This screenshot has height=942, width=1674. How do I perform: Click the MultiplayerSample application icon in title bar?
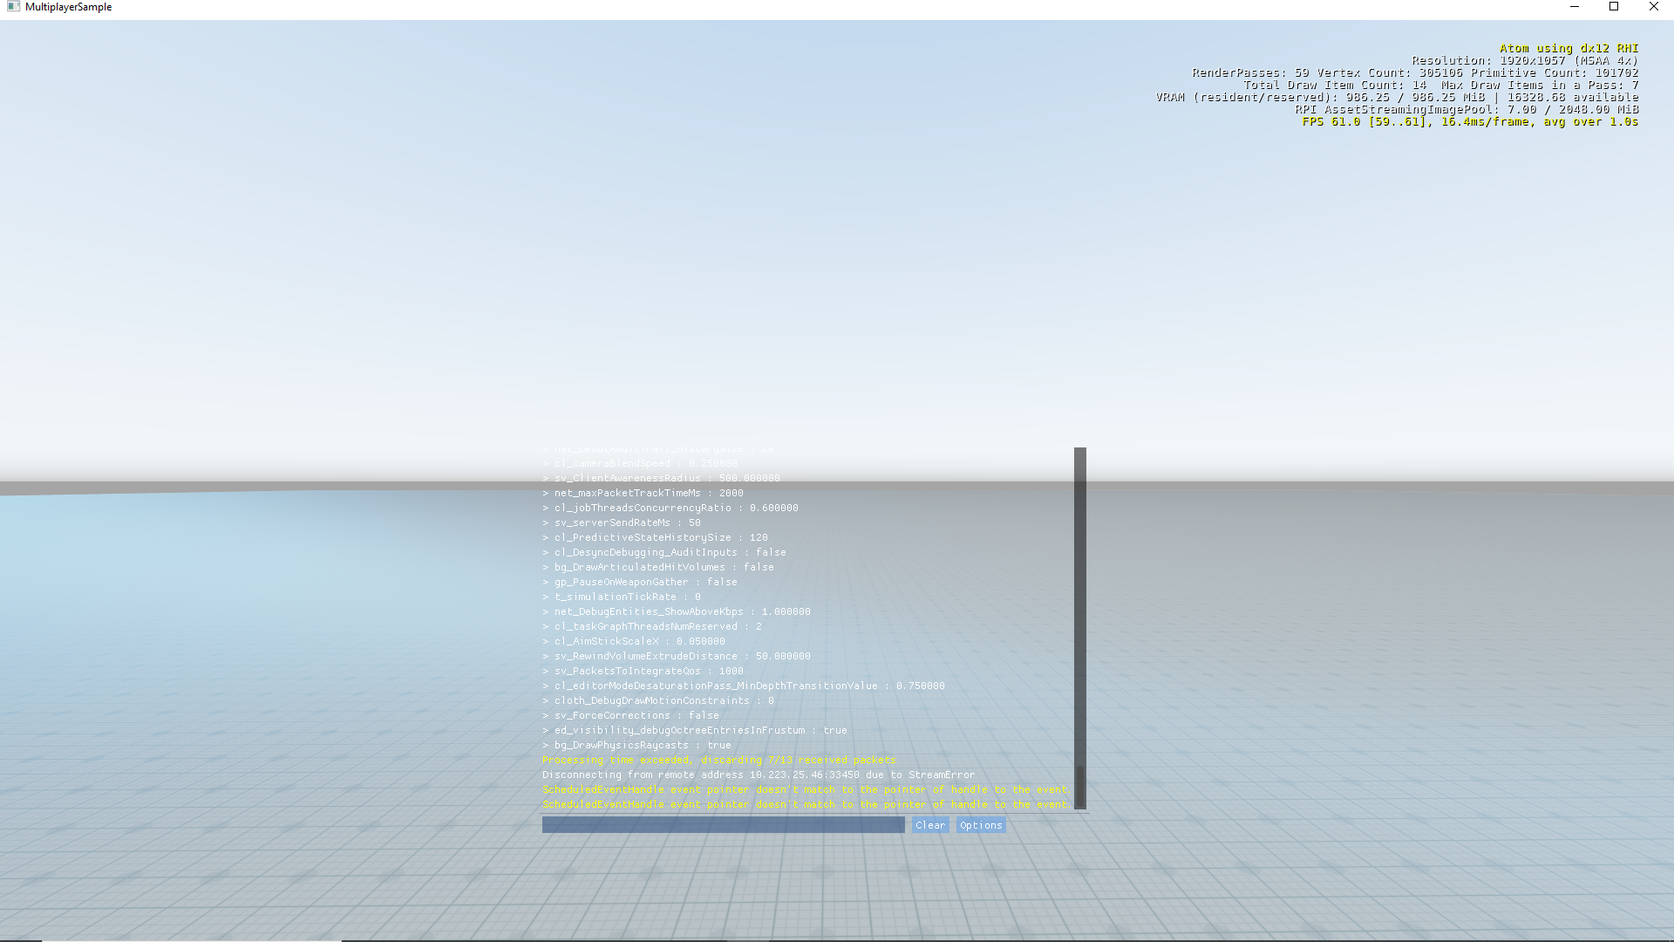(12, 7)
